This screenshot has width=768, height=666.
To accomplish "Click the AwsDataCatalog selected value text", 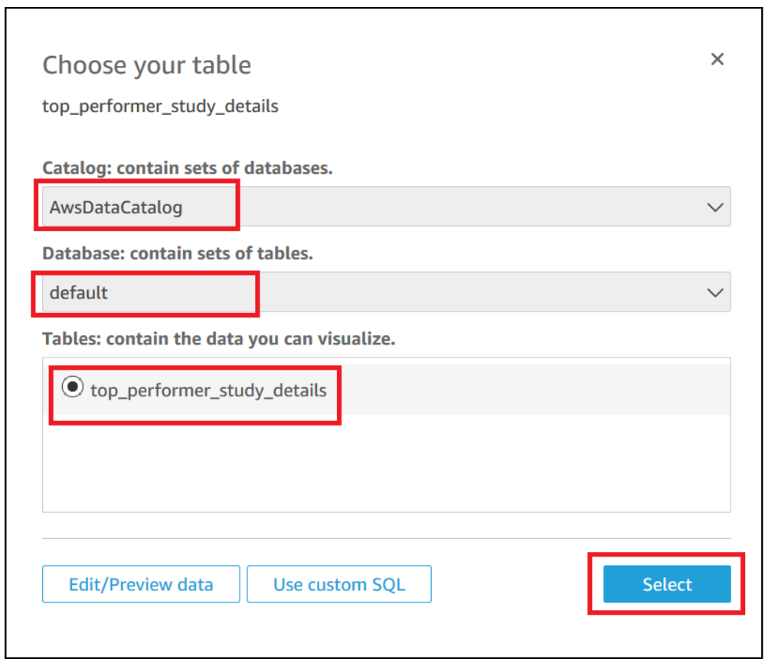I will [116, 207].
